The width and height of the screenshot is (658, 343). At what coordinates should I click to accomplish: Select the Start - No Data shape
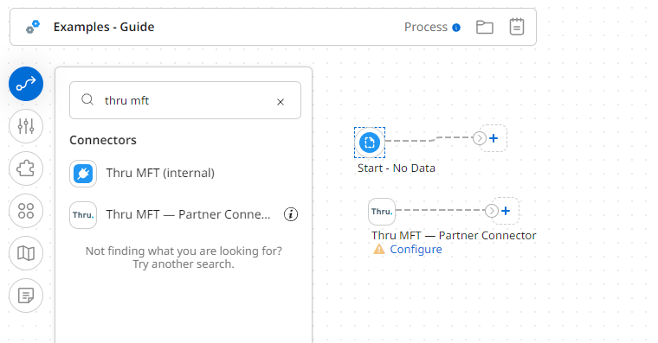coord(370,143)
